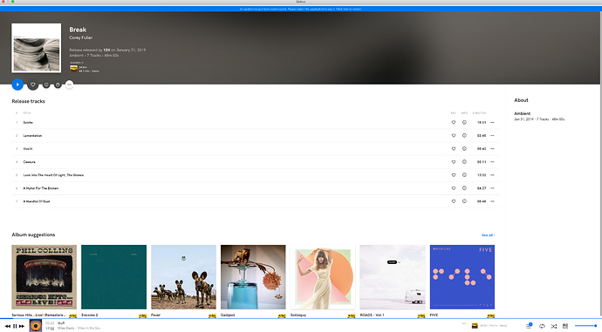Click the icon right of shuffle button
This screenshot has height=332, width=602.
(565, 326)
